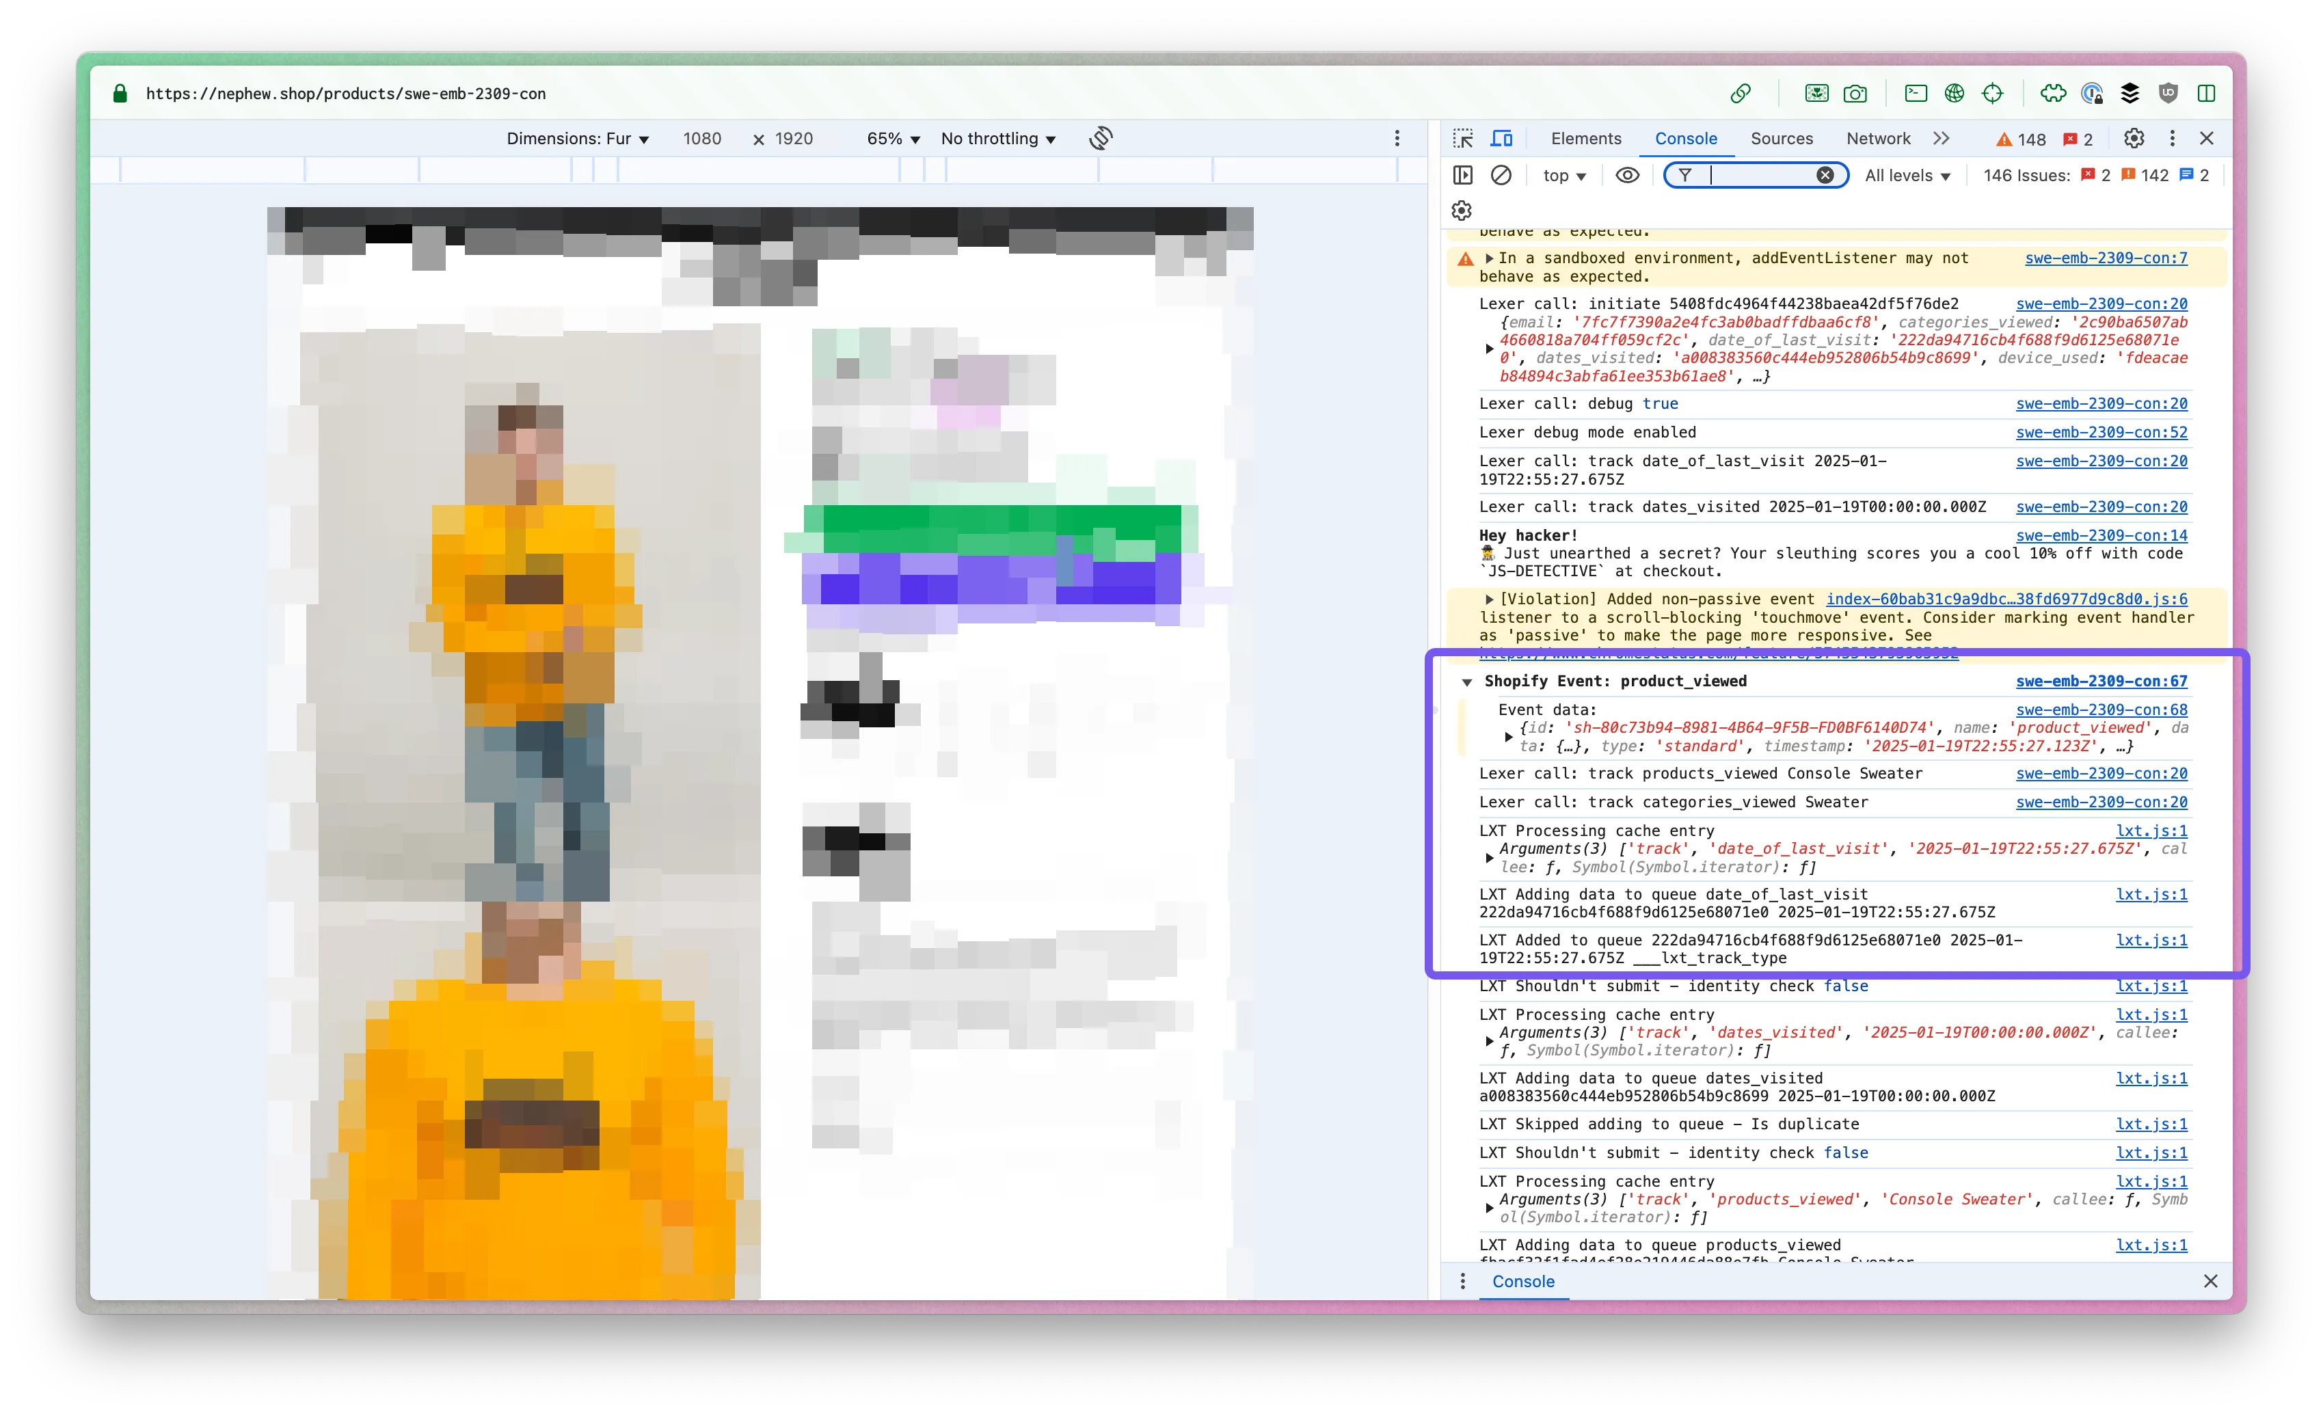Open DevTools settings gear in the tab bar
Viewport: 2323px width, 1415px height.
pos(2134,139)
